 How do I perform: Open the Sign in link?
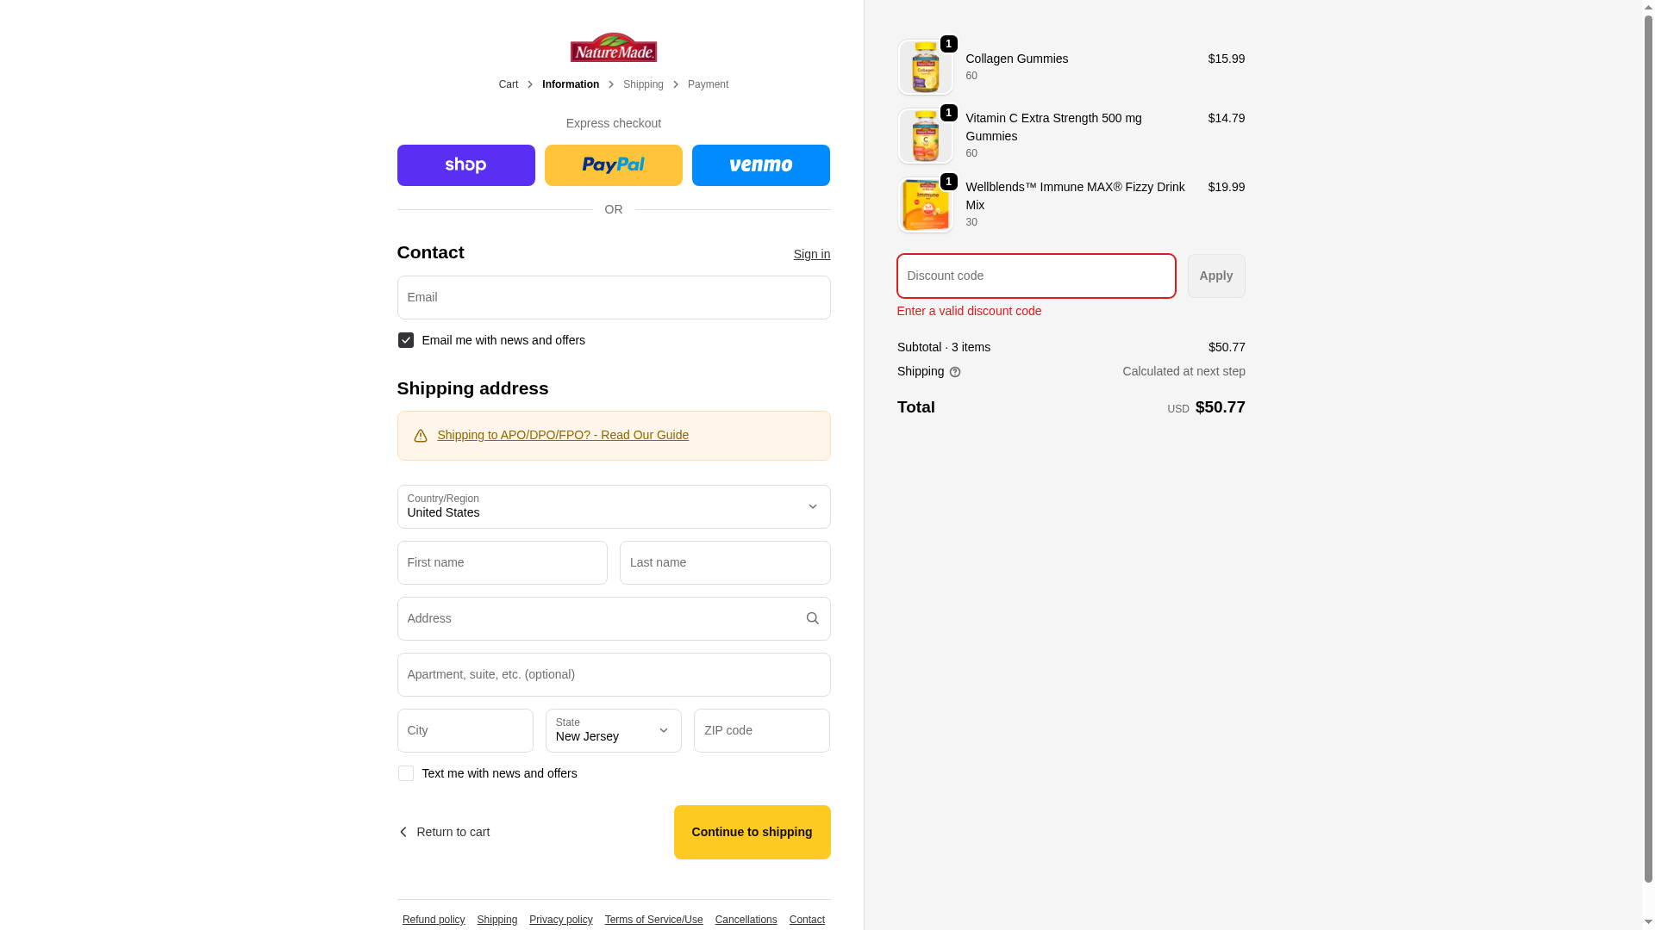(811, 254)
